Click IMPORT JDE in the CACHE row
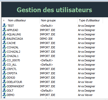 tap(47, 43)
